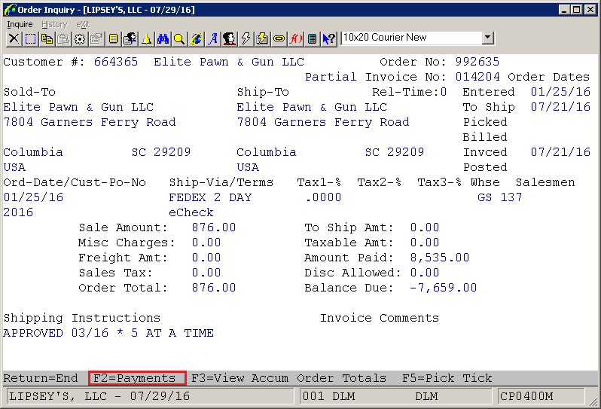Click the yellow lightning bolt icon
Viewport: 601px width, 409px height.
point(246,38)
